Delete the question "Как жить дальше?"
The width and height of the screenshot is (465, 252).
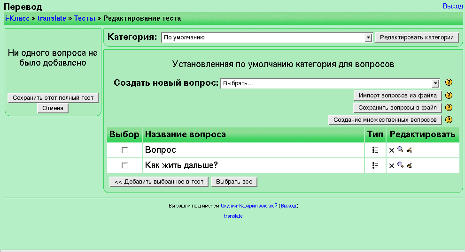391,166
